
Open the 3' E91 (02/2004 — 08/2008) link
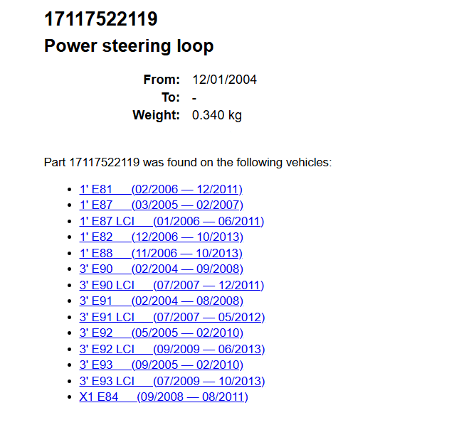coord(161,301)
